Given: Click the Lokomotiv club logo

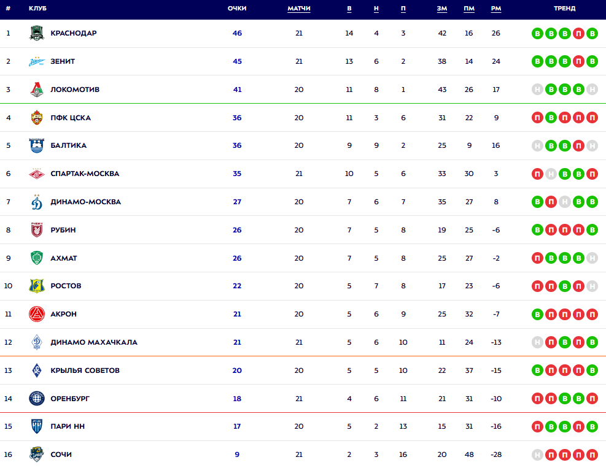Looking at the screenshot, I should pos(37,90).
